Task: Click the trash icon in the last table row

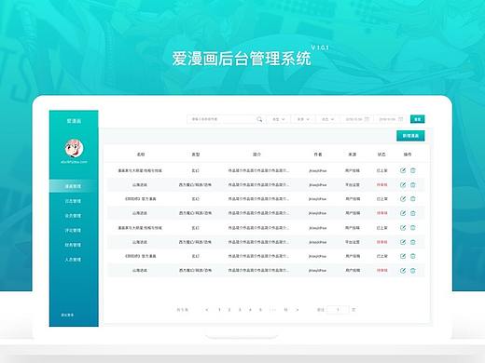Action: [x=413, y=271]
